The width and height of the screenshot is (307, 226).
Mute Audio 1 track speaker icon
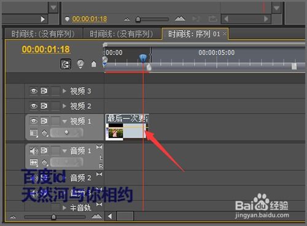[34, 151]
